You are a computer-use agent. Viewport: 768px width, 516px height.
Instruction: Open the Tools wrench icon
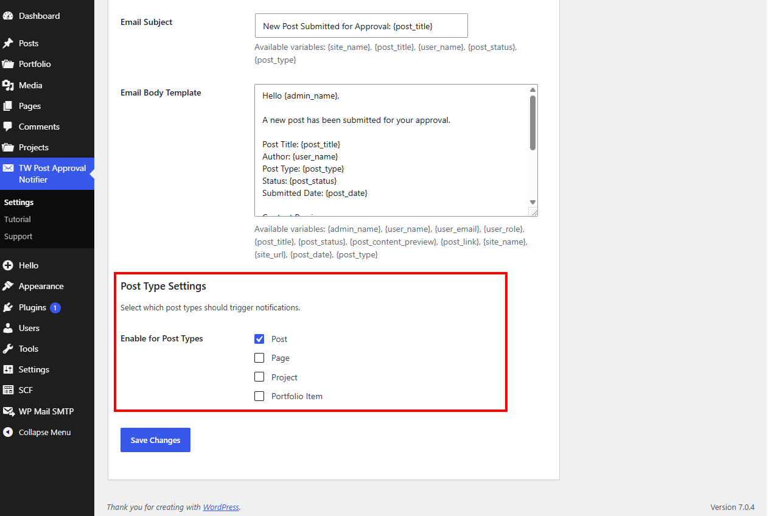(8, 349)
